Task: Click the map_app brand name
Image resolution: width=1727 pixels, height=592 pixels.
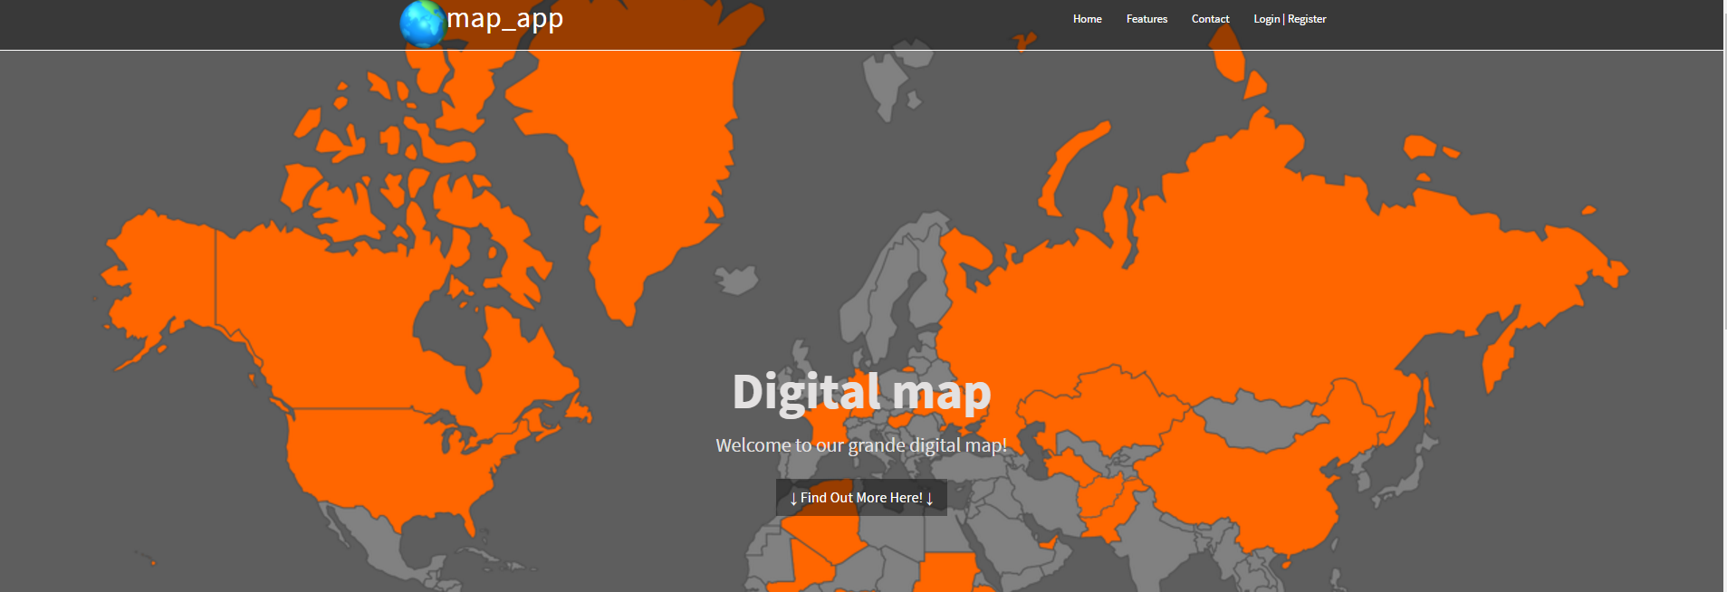Action: coord(504,18)
